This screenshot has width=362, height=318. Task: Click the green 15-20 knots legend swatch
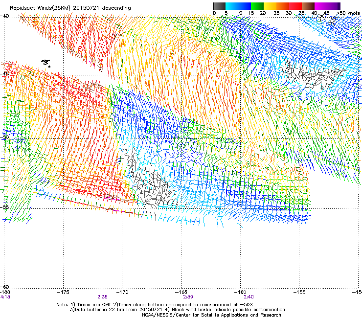pos(257,6)
